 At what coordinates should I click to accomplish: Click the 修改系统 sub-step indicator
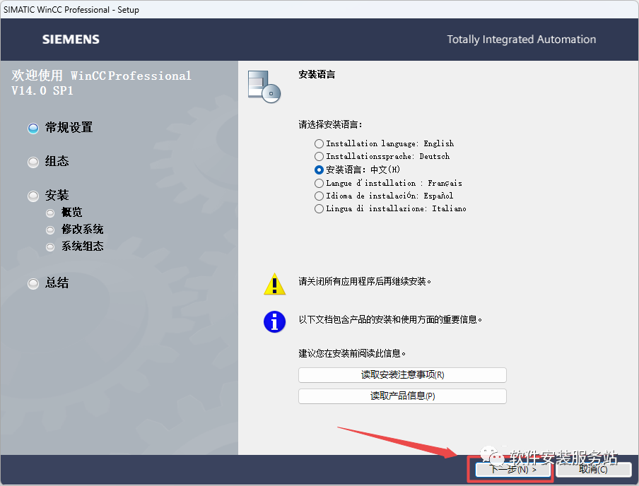[x=50, y=230]
